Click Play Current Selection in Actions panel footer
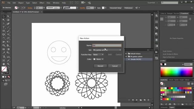The image size is (194, 109). pos(137,100)
